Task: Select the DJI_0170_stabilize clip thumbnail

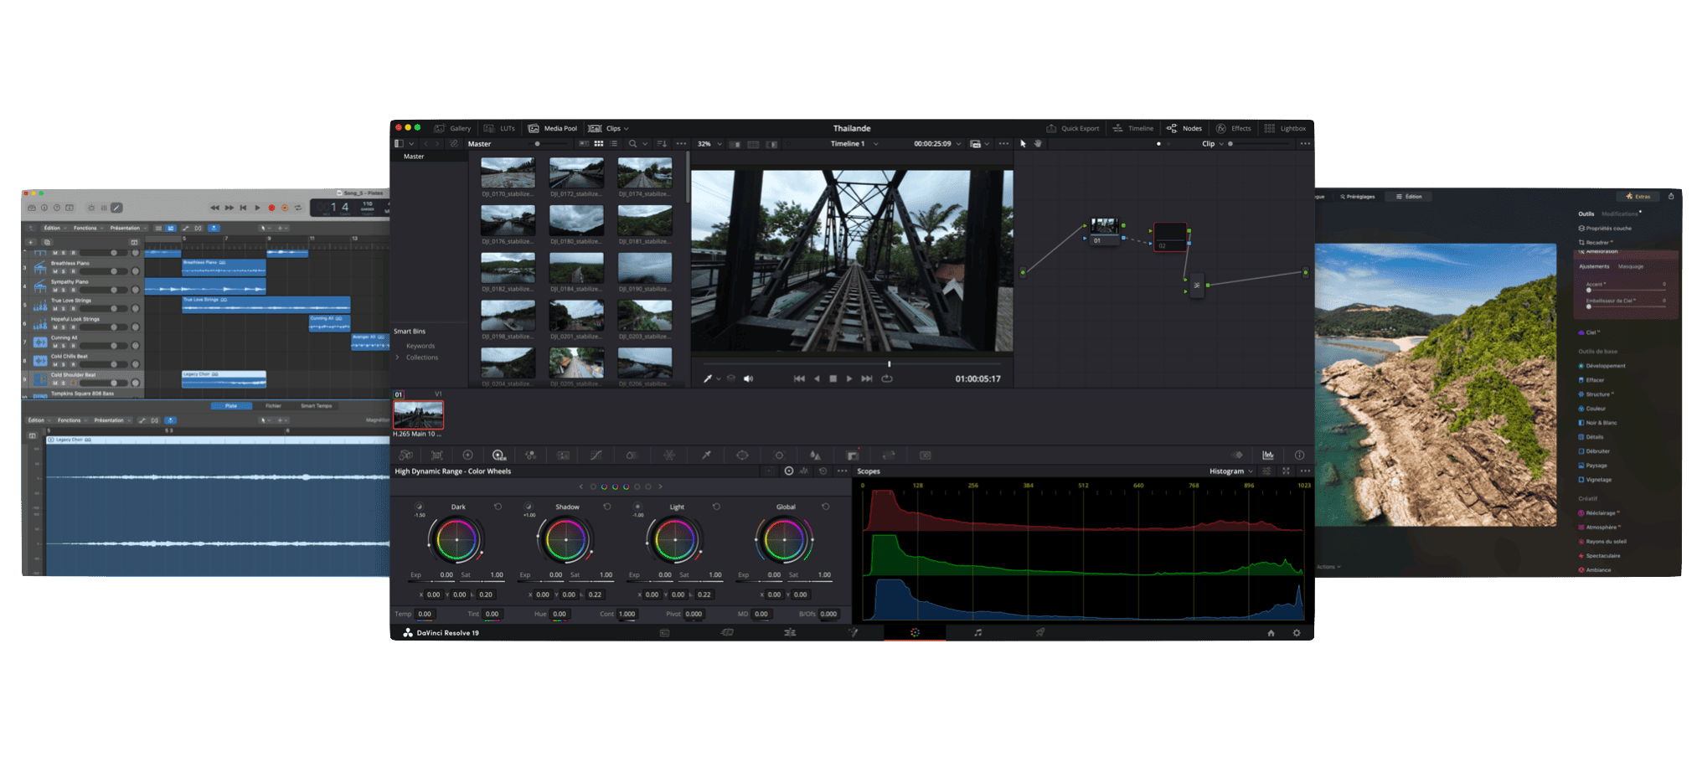Action: [x=508, y=173]
